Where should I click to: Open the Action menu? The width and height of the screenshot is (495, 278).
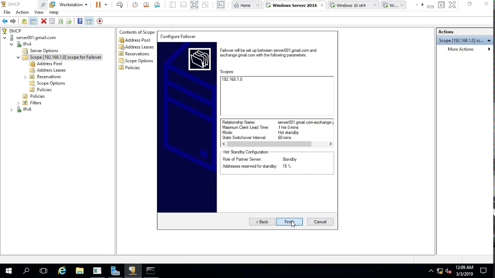click(22, 12)
